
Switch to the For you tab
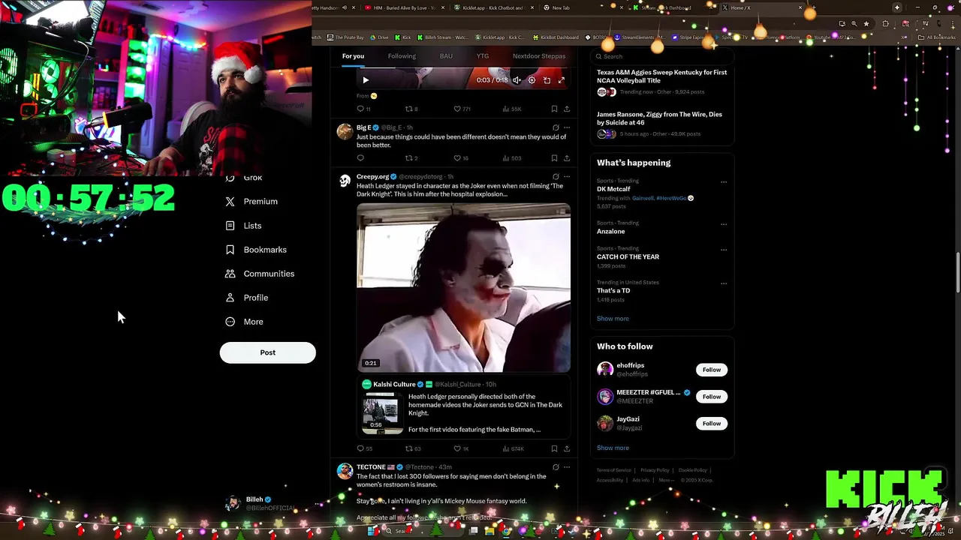tap(353, 56)
